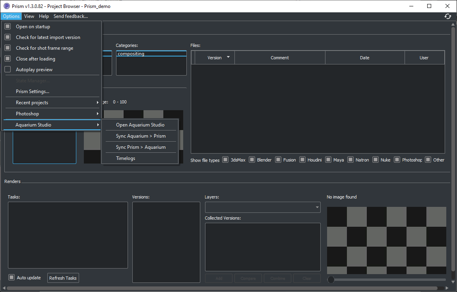The height and width of the screenshot is (292, 457).
Task: Adjust the preview size slider below the checkerboard
Action: coord(331,279)
